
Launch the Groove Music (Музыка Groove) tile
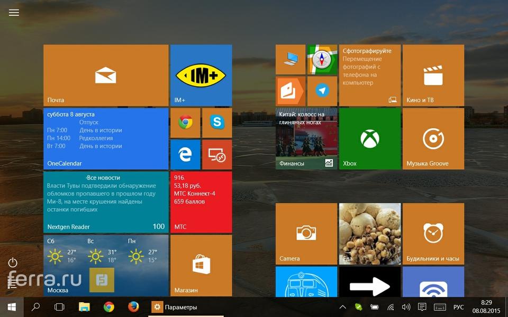coord(433,138)
